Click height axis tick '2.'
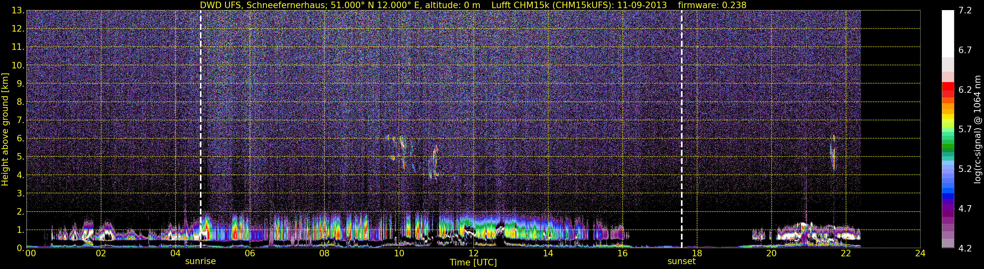The height and width of the screenshot is (269, 984). (20, 211)
